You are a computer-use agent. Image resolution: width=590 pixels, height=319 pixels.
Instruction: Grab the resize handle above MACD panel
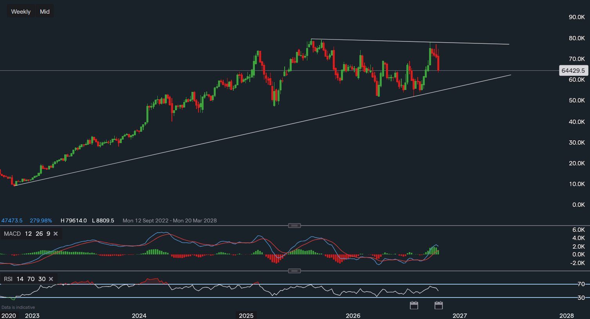click(x=294, y=226)
